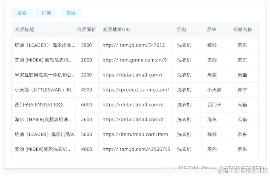
Task: Select the brand cell 海尔
Action: tap(212, 119)
